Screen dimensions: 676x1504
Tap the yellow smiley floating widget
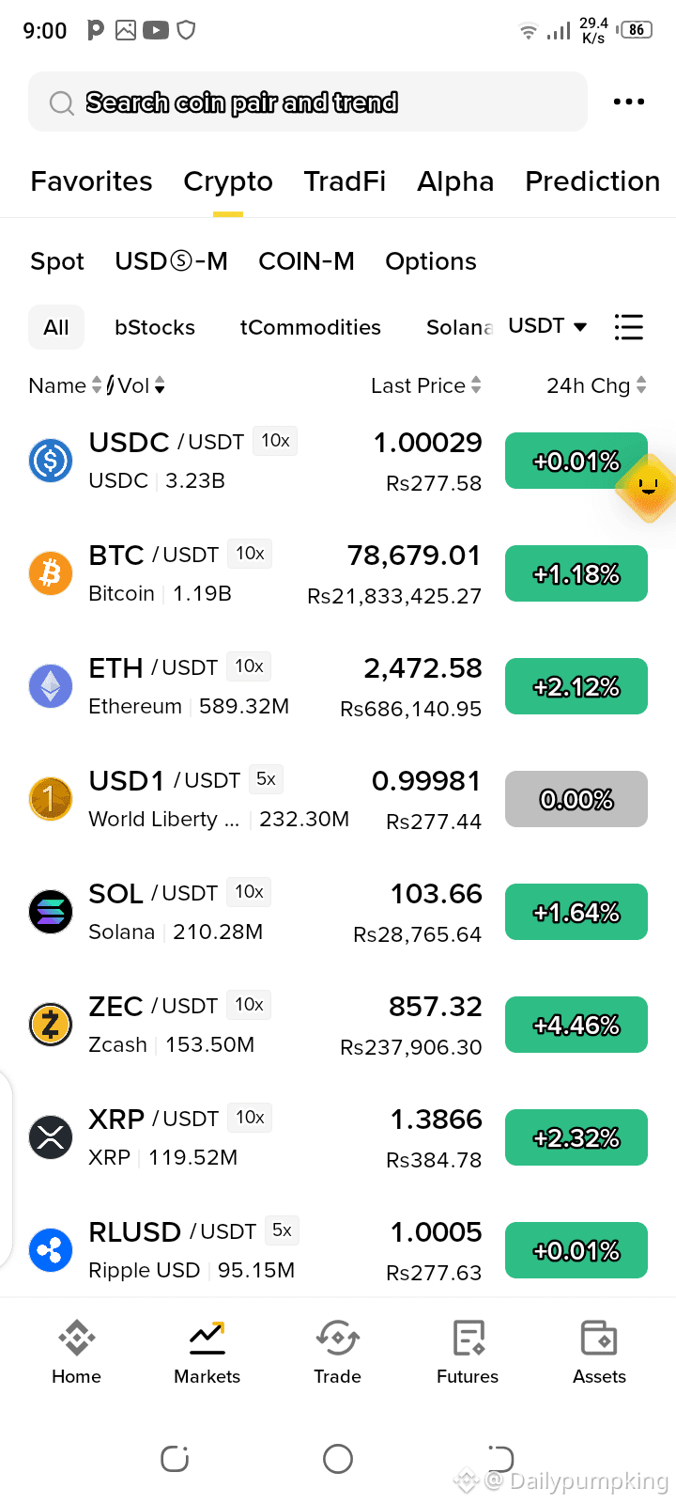(x=648, y=487)
